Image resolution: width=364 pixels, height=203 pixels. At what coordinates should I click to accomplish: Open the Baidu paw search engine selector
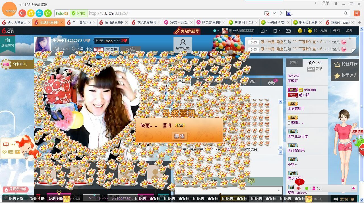click(x=289, y=13)
